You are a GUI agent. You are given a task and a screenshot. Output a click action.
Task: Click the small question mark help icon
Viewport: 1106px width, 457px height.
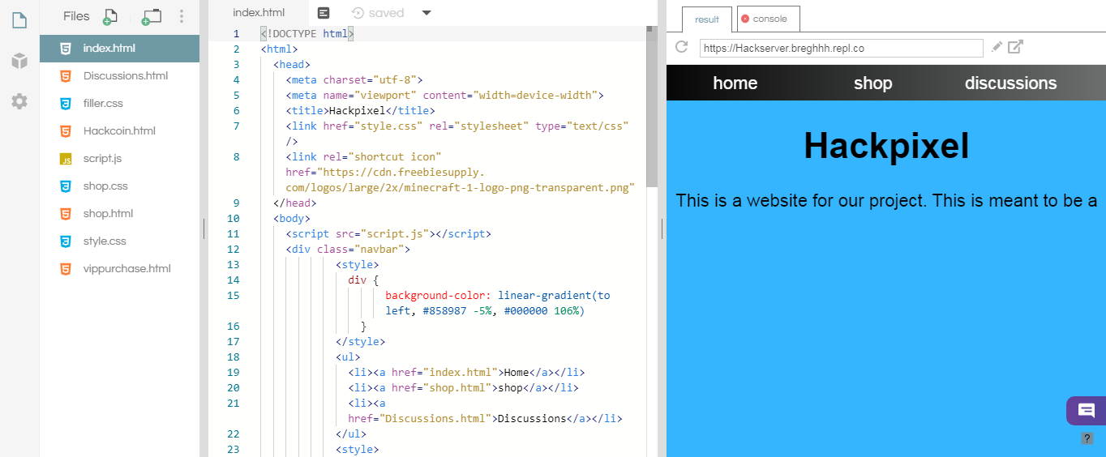point(1087,438)
